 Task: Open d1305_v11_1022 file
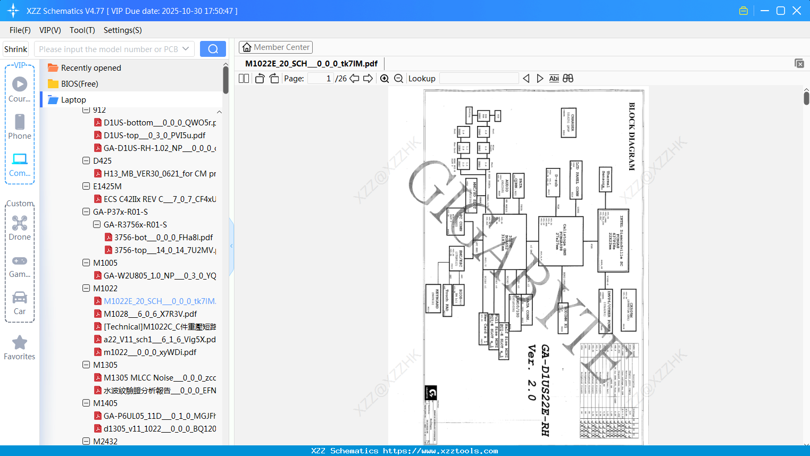click(x=155, y=428)
